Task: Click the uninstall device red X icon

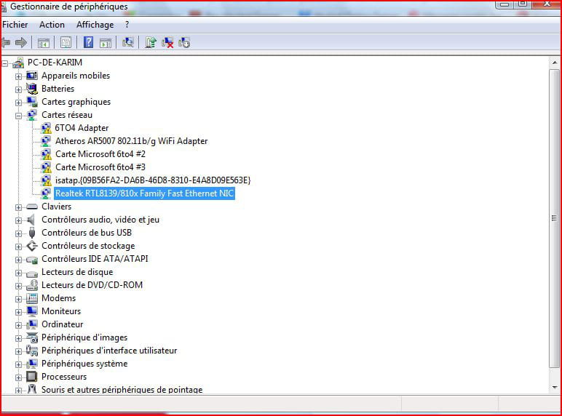Action: 167,43
